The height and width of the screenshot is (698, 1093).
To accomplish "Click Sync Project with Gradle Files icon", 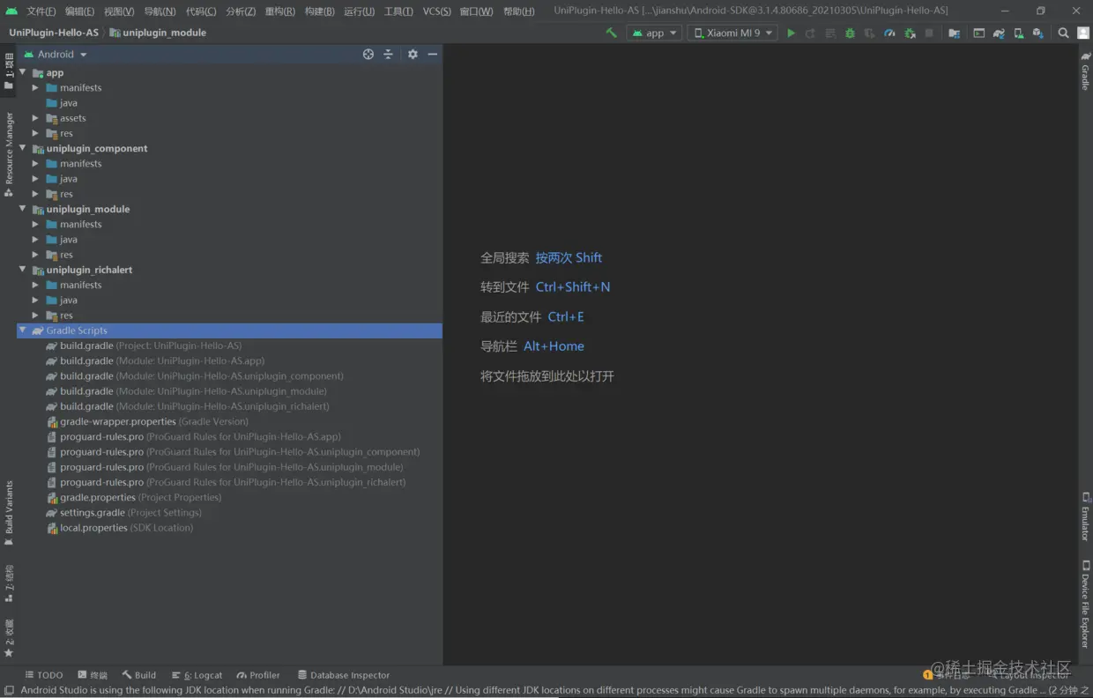I will (999, 33).
